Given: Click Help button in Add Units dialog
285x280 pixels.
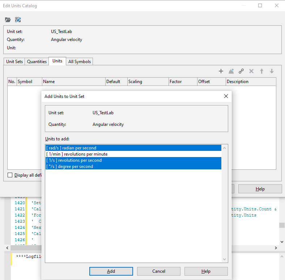Looking at the screenshot, I should tap(206, 271).
